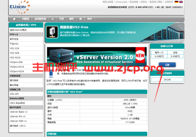Click the 64位 architecture value
Image resolution: width=196 pixels, height=137 pixels.
[130, 111]
